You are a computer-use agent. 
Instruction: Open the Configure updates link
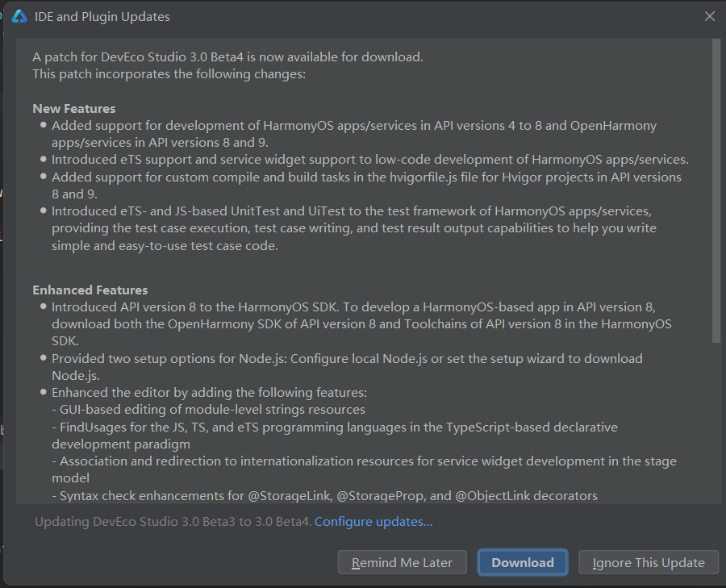coord(373,522)
